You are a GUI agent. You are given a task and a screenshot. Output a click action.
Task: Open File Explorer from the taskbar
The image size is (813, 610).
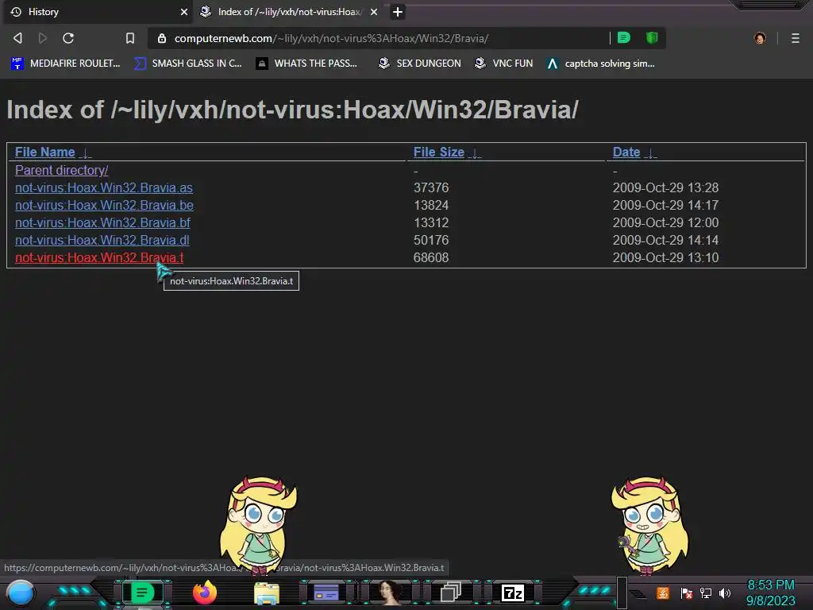267,593
